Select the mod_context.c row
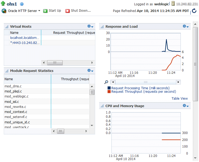The height and width of the screenshot is (162, 199). tap(47, 112)
